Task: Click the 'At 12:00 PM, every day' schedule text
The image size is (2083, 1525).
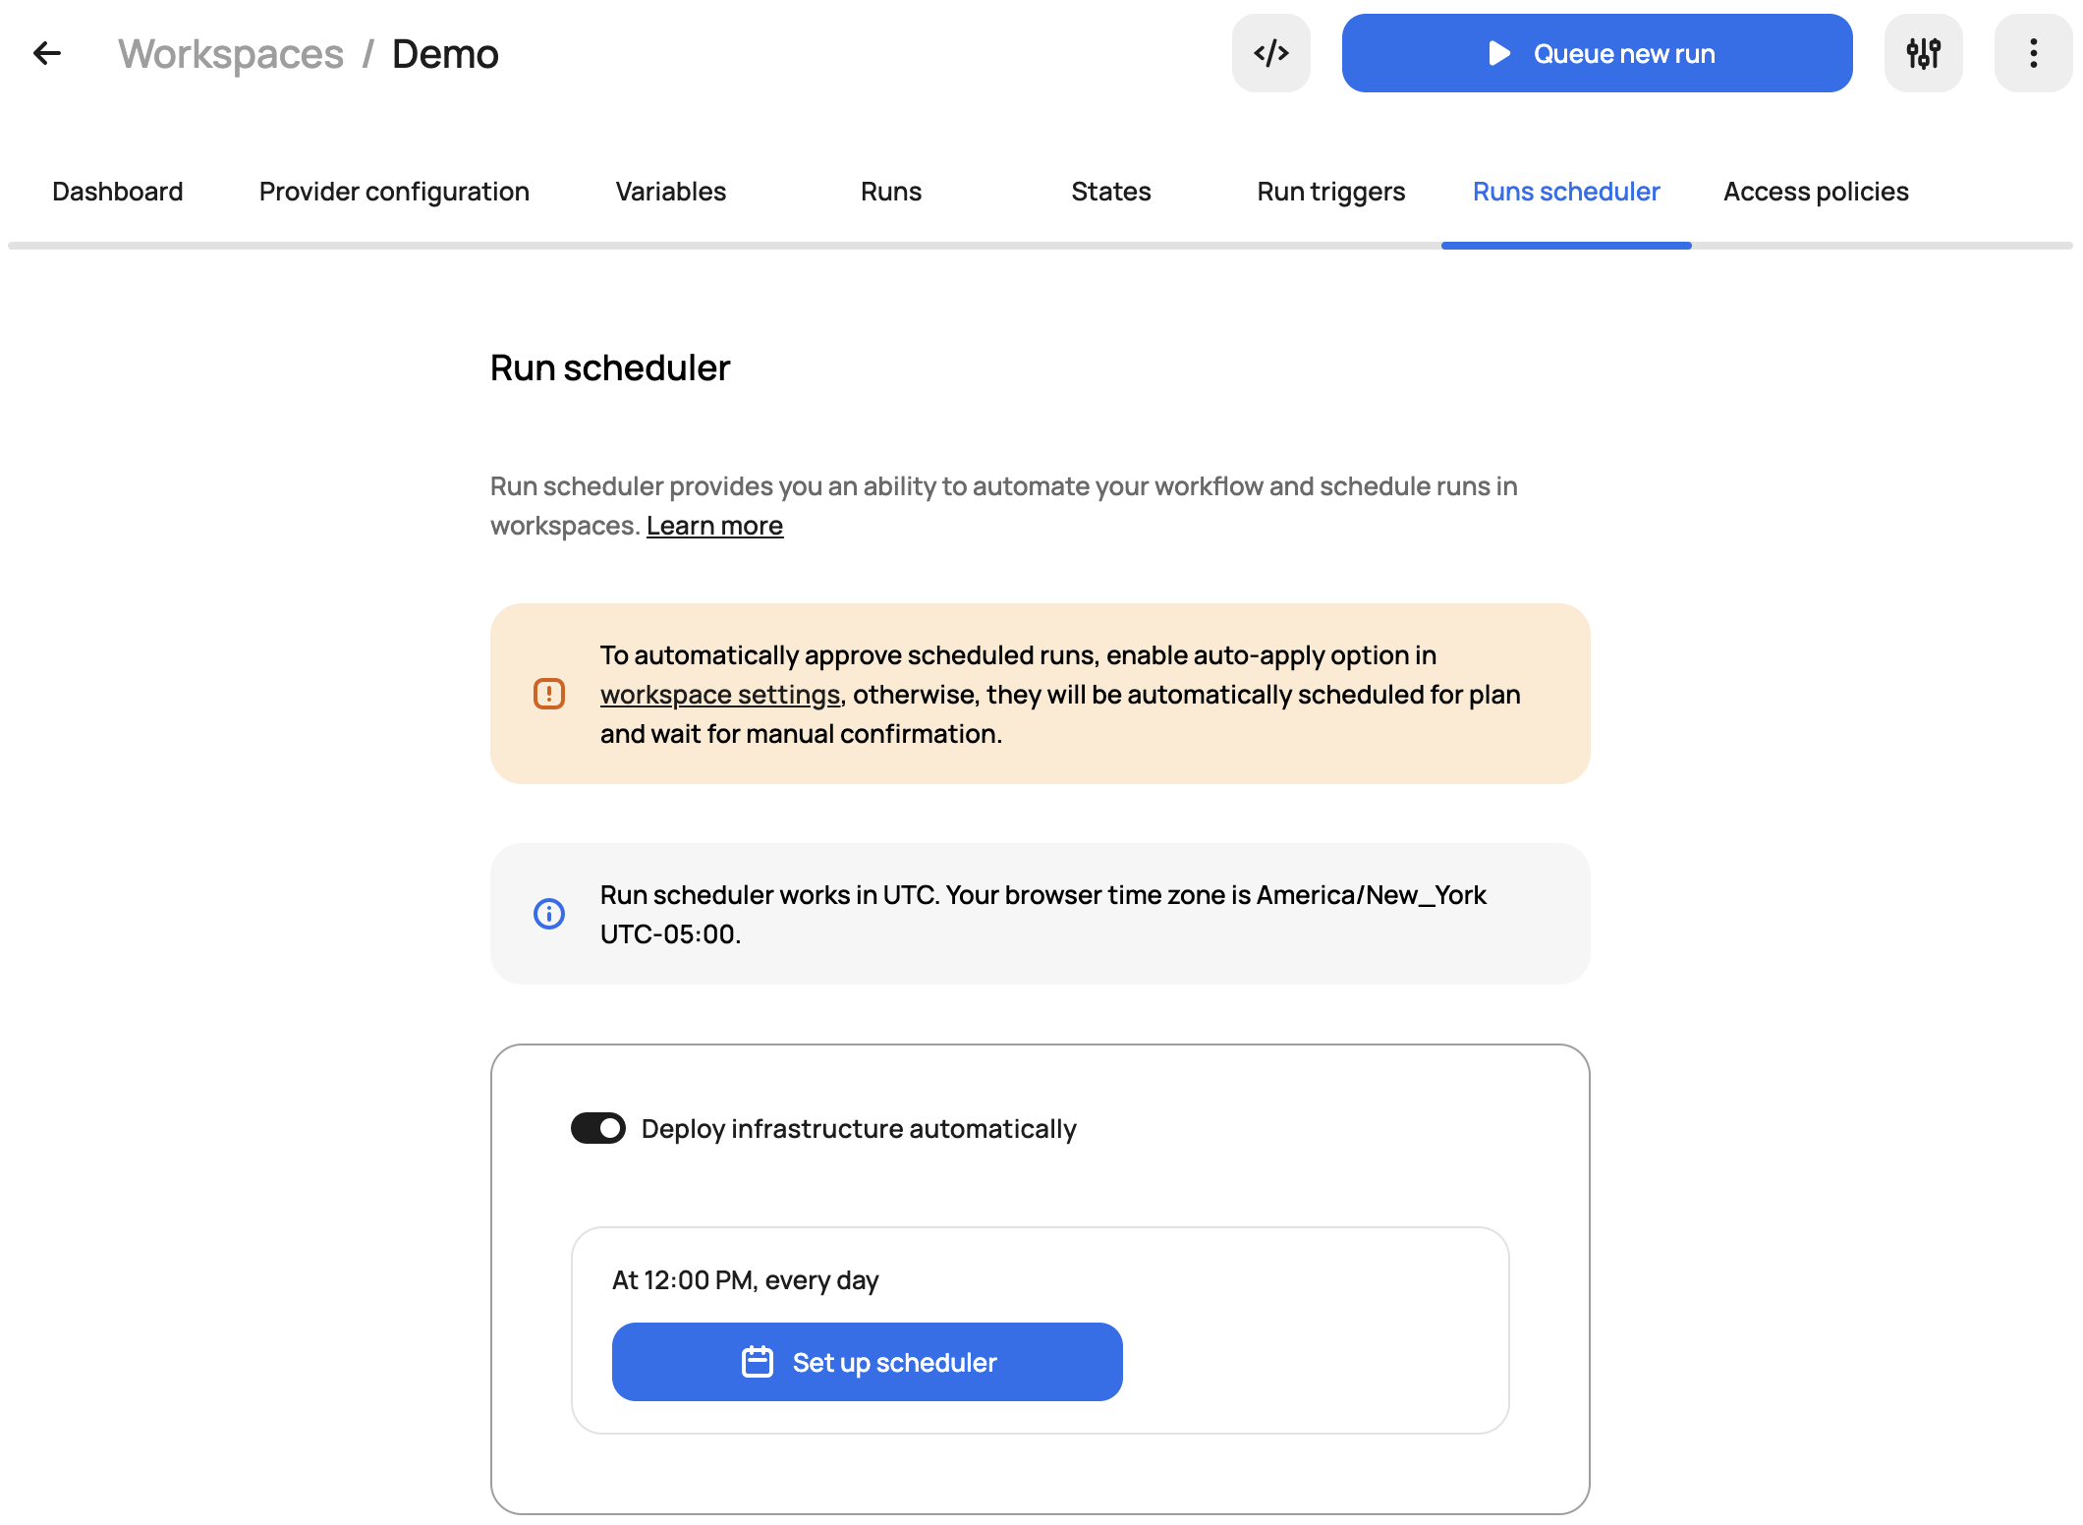Action: coord(746,1280)
